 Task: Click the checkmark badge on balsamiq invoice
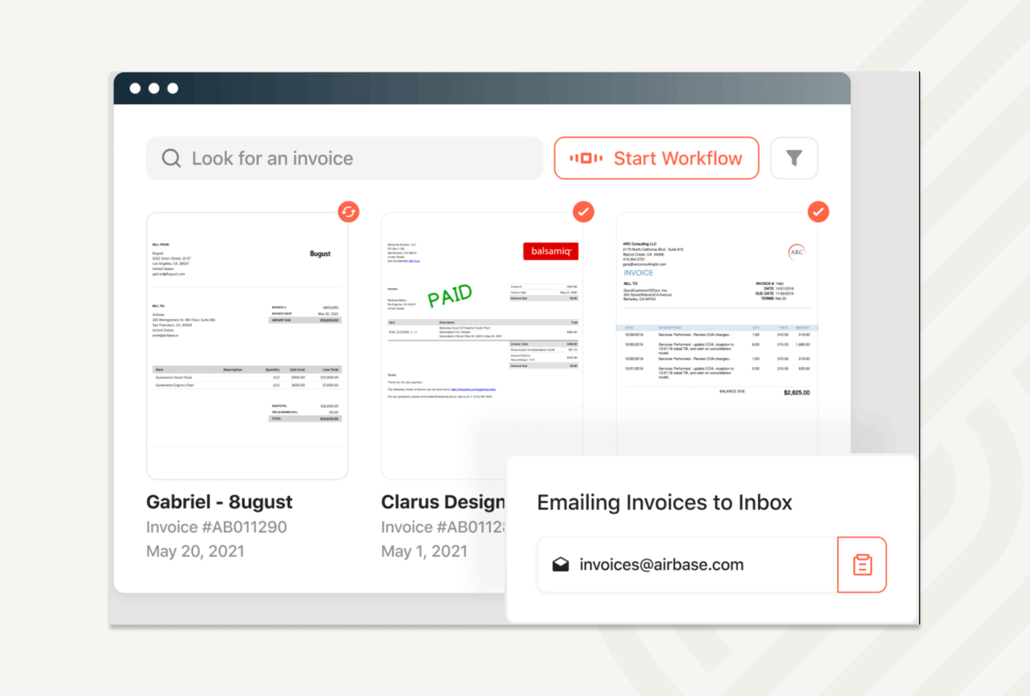tap(583, 212)
